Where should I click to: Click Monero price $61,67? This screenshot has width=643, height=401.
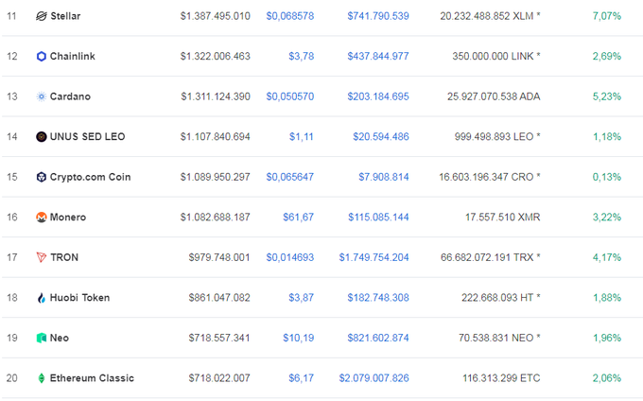[299, 217]
